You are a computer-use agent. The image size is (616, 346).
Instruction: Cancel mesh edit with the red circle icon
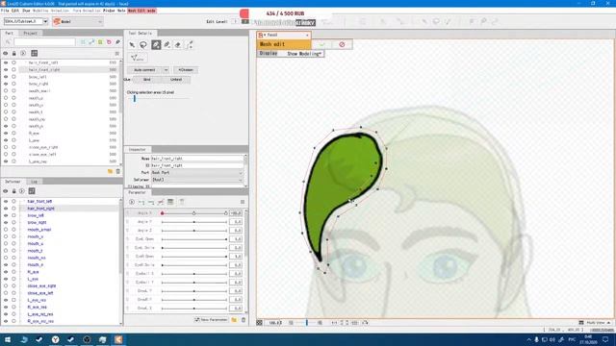click(342, 44)
